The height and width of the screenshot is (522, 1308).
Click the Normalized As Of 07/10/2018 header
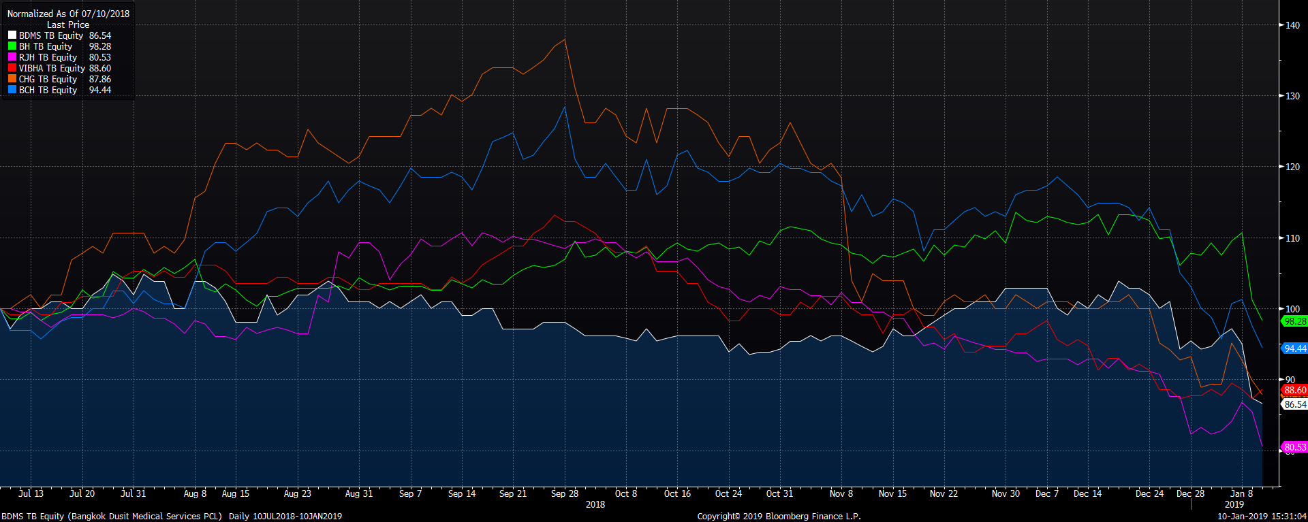[68, 14]
